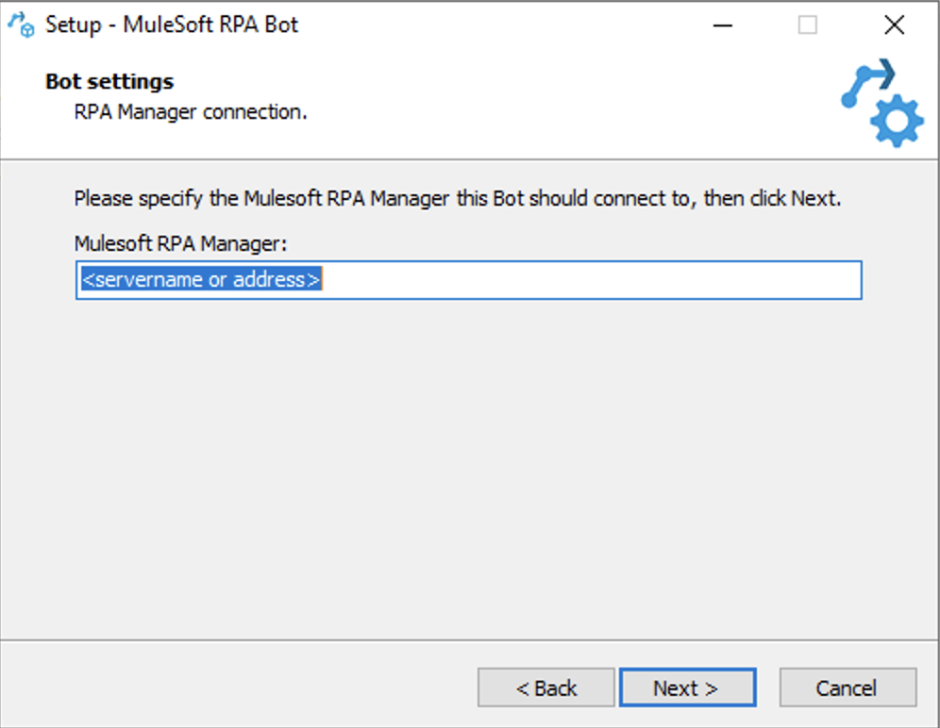Focus the Mulesoft RPA Manager input field
Viewport: 940px width, 728px height.
(468, 280)
